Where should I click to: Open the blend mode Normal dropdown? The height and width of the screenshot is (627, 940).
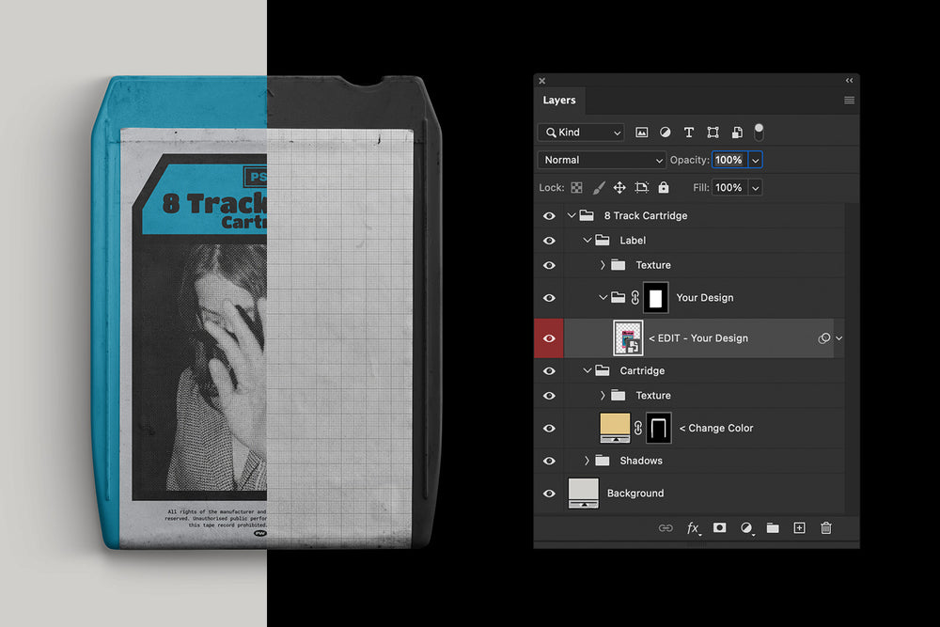[602, 160]
